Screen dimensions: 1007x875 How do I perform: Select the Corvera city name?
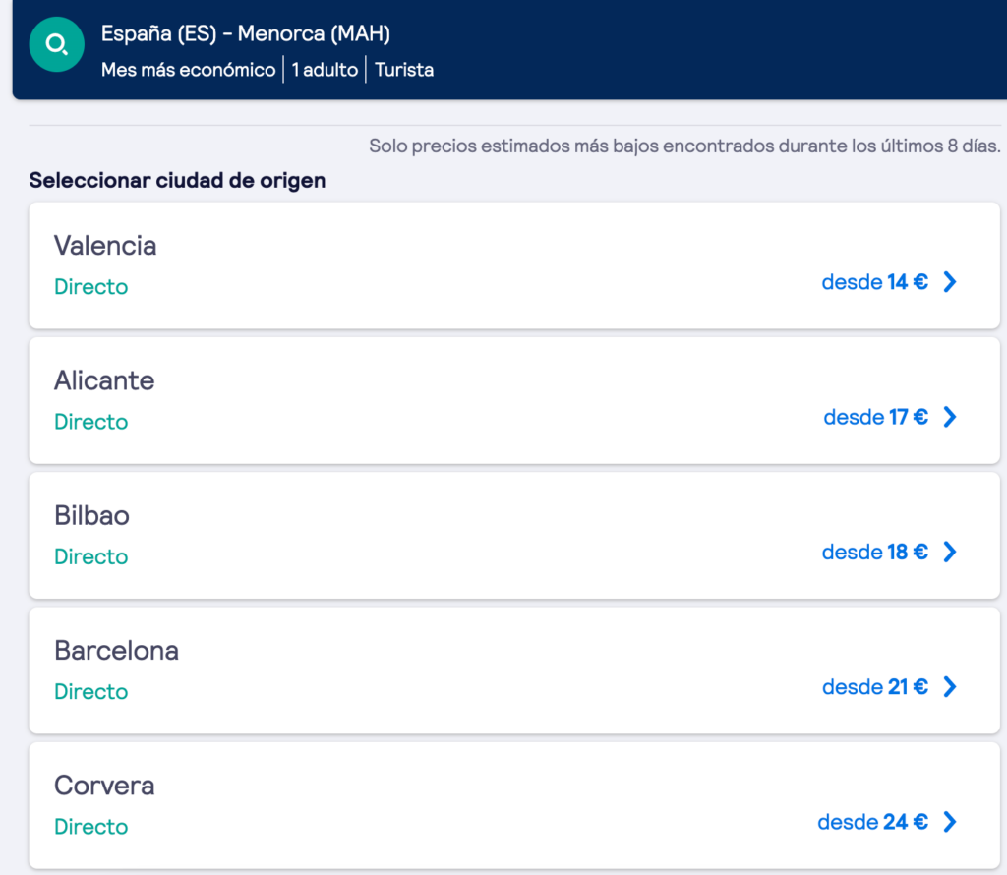(104, 786)
